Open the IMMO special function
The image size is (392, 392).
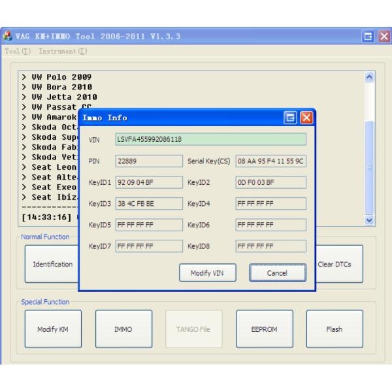coord(123,329)
